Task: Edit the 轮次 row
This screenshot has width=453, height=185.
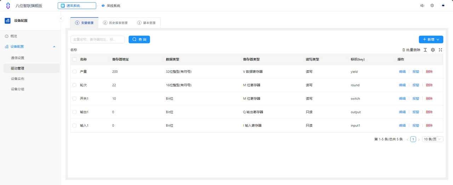Action: (x=402, y=85)
